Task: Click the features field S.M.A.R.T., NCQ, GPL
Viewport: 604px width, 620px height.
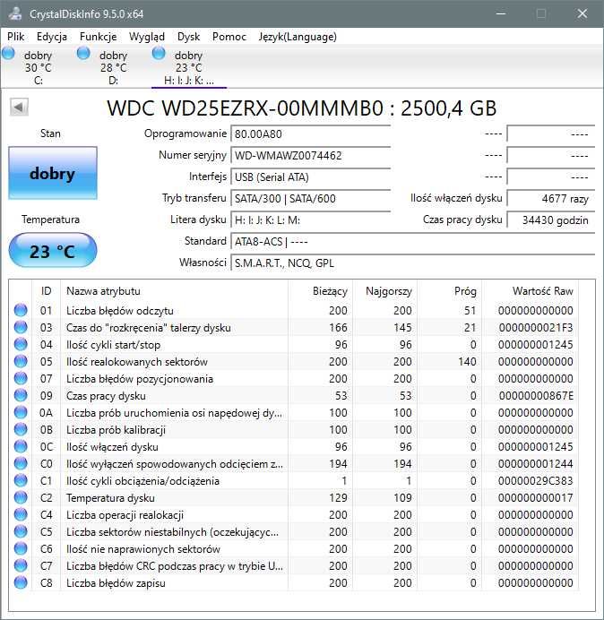Action: click(x=412, y=263)
